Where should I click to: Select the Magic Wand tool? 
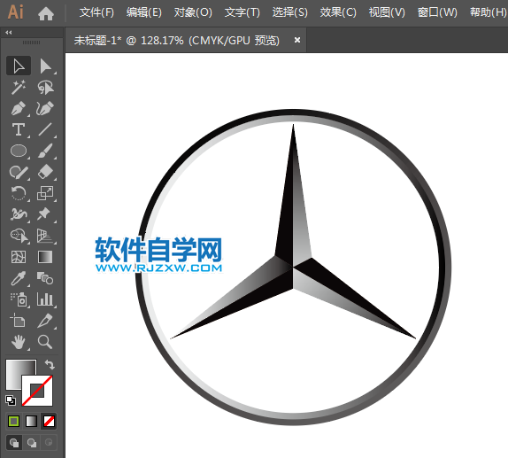coord(19,87)
